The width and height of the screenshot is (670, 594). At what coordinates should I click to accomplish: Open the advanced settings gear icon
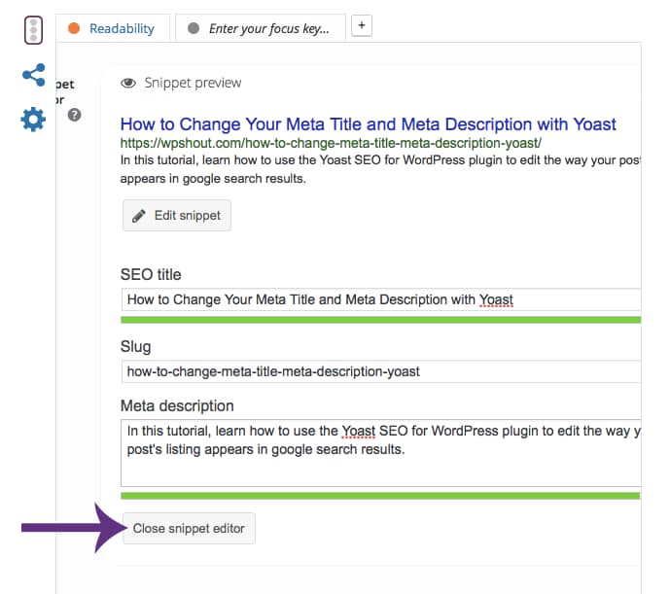pos(33,120)
